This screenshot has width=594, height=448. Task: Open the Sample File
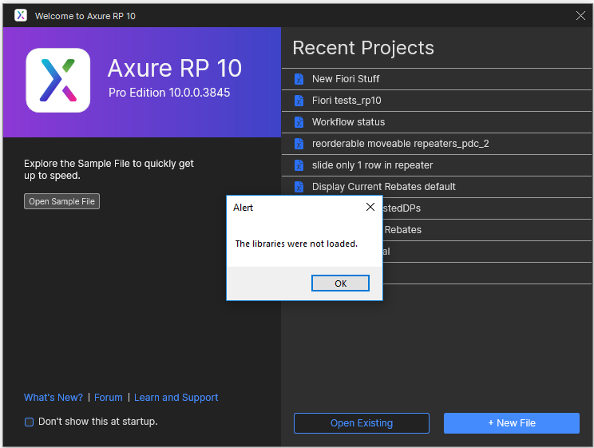tap(61, 201)
